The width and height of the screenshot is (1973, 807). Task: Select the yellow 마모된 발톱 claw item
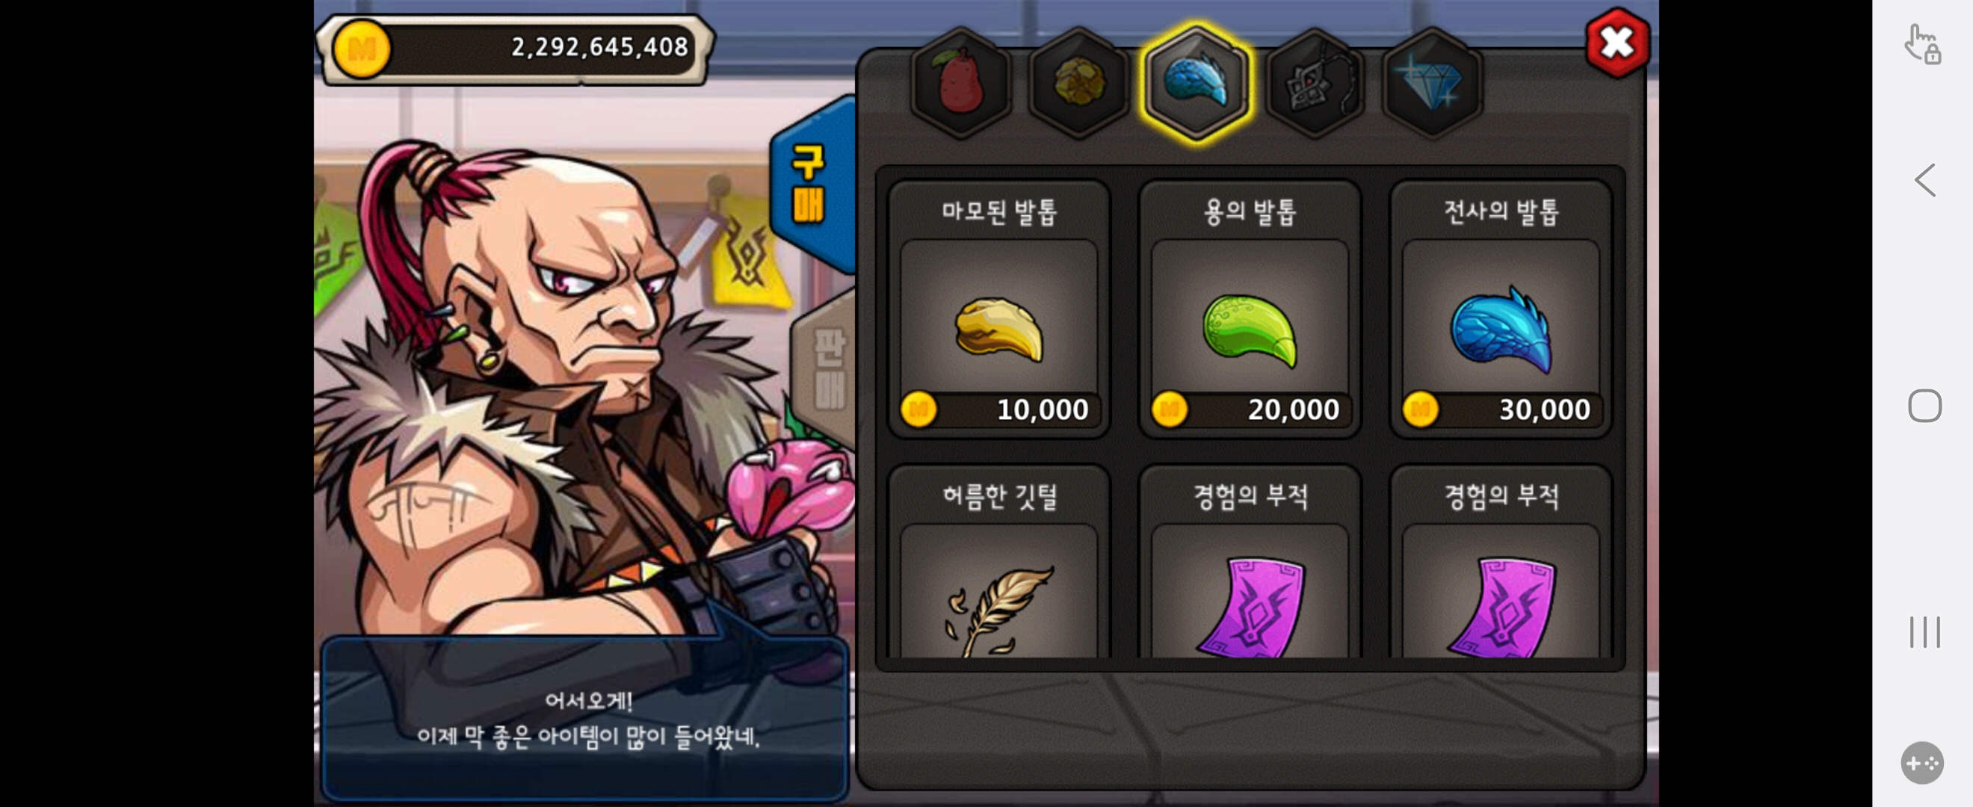click(x=998, y=309)
